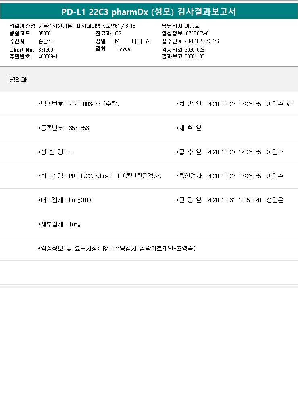Select test request date '20201026'

tap(194, 50)
